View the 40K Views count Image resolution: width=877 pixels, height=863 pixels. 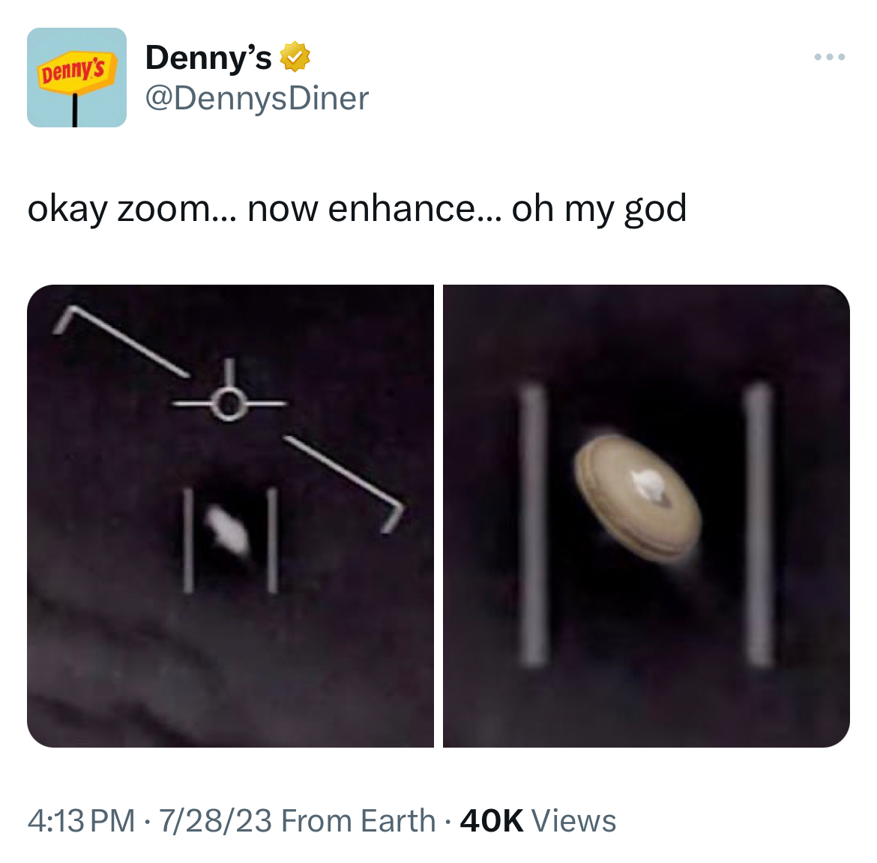tap(537, 820)
